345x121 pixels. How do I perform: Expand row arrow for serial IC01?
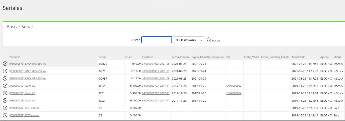(5, 93)
